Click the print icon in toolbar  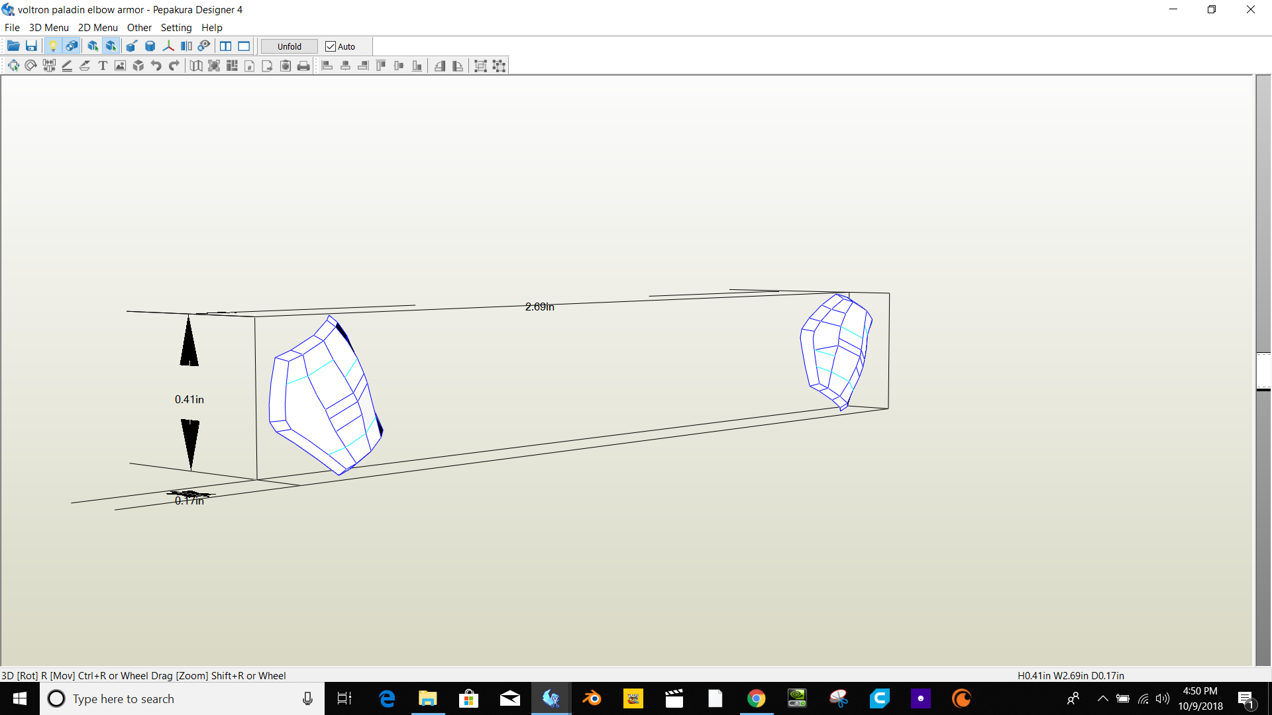coord(303,66)
